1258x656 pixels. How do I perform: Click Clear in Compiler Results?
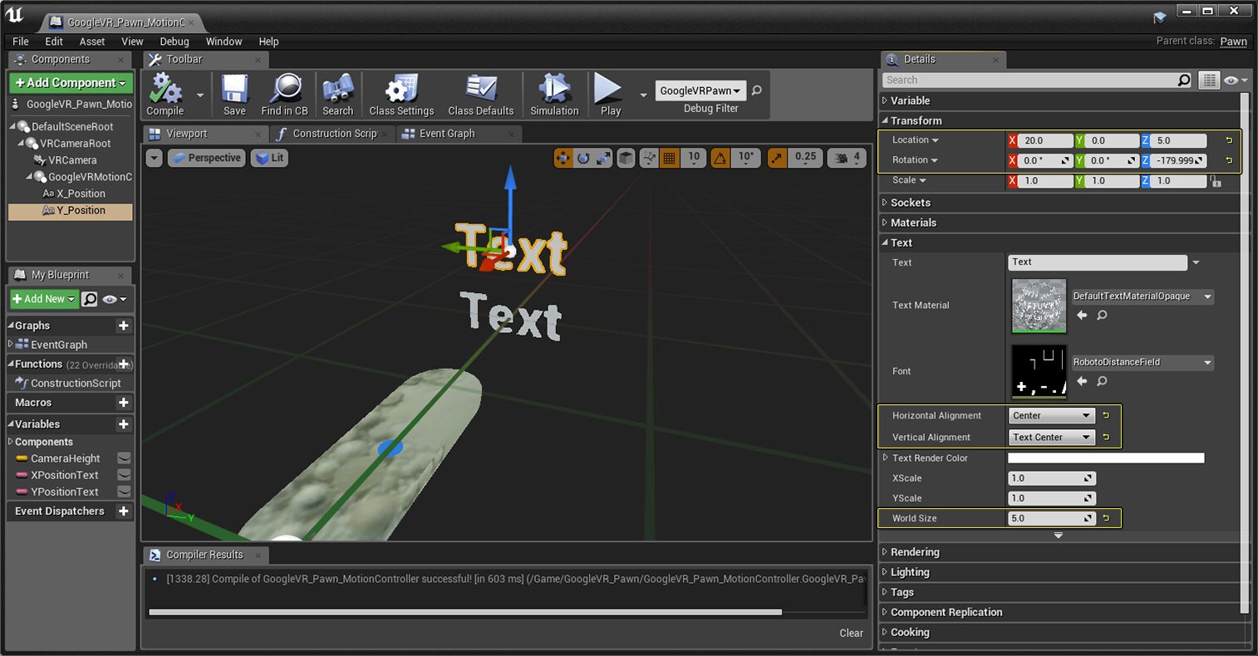(851, 633)
